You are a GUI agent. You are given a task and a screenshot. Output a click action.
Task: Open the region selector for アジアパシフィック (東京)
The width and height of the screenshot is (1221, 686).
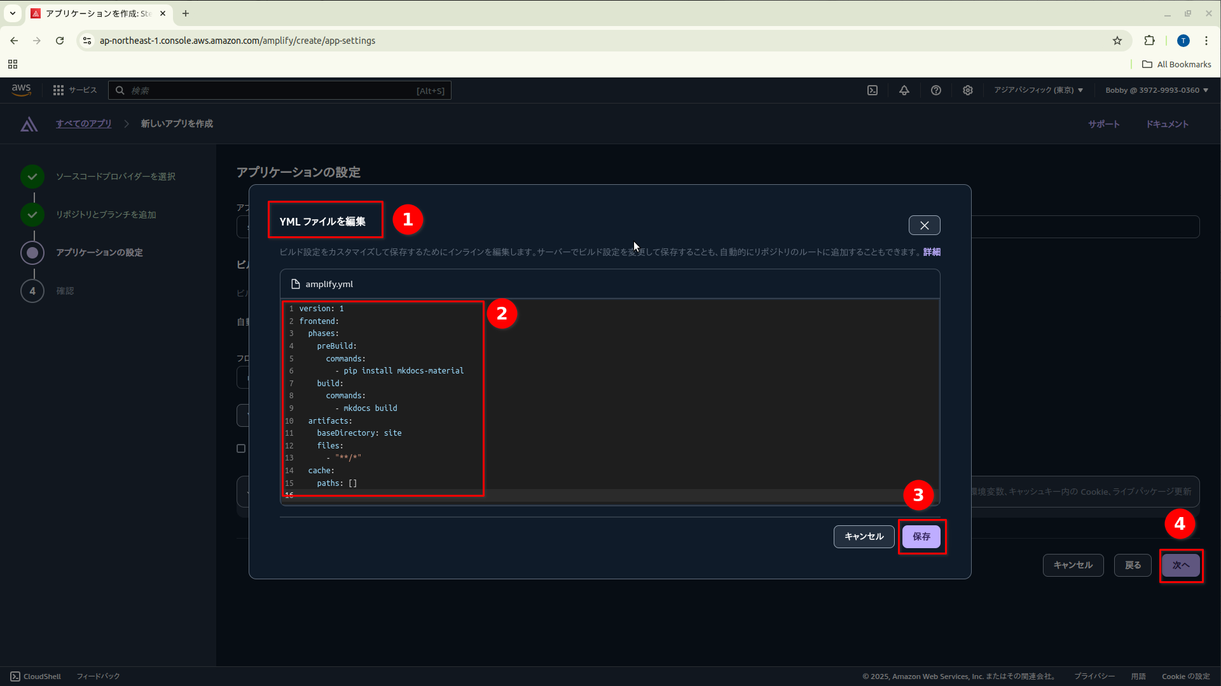point(1038,90)
